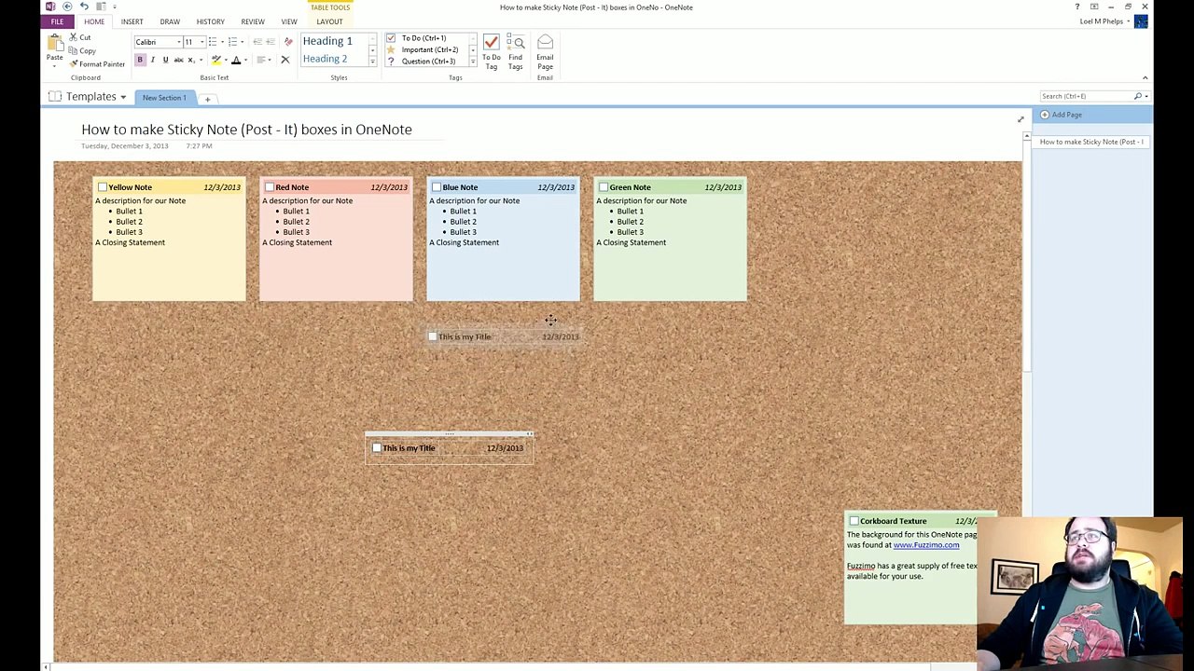Insert a numbered list
The image size is (1194, 671).
pos(232,42)
